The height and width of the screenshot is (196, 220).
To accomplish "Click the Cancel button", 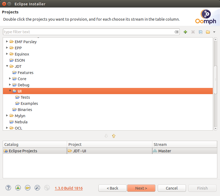I will (x=172, y=188).
